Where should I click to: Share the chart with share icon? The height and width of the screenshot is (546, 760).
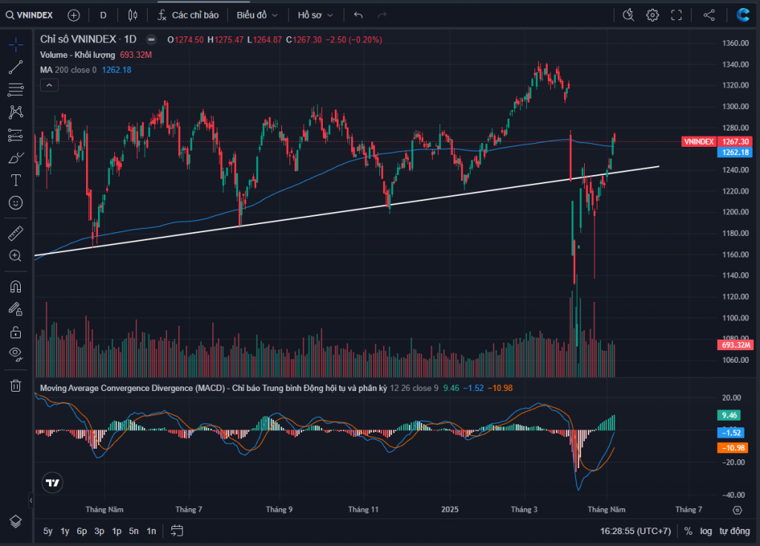(709, 16)
